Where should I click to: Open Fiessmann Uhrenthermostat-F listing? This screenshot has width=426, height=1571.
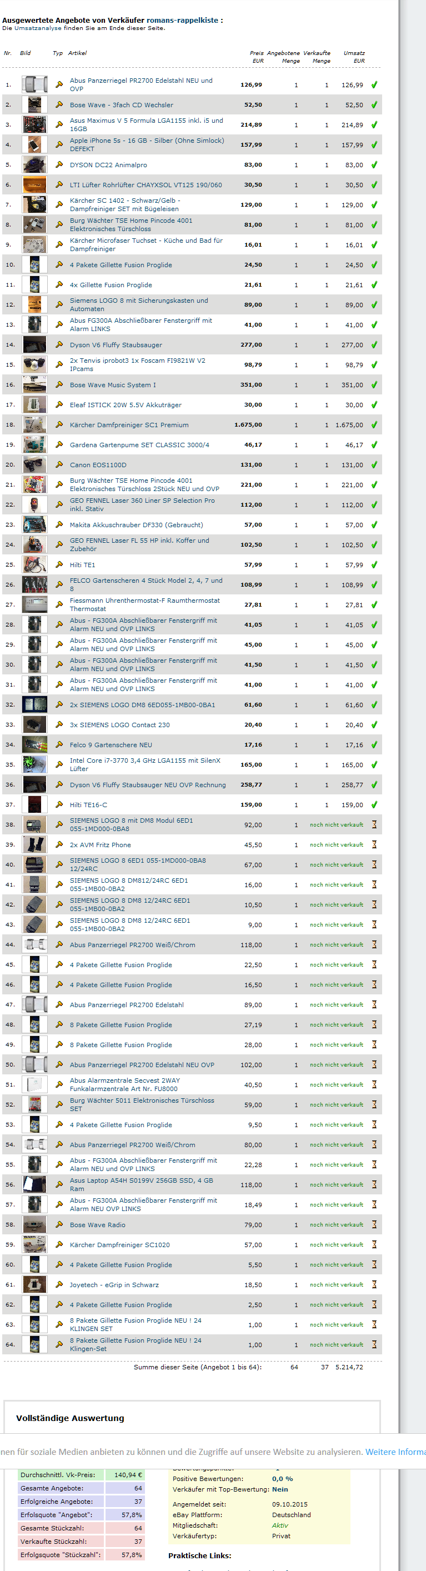[x=145, y=604]
